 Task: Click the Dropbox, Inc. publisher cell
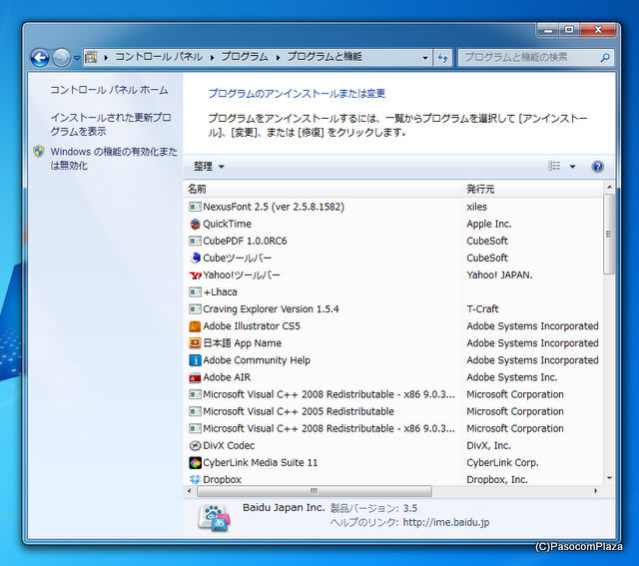point(497,479)
